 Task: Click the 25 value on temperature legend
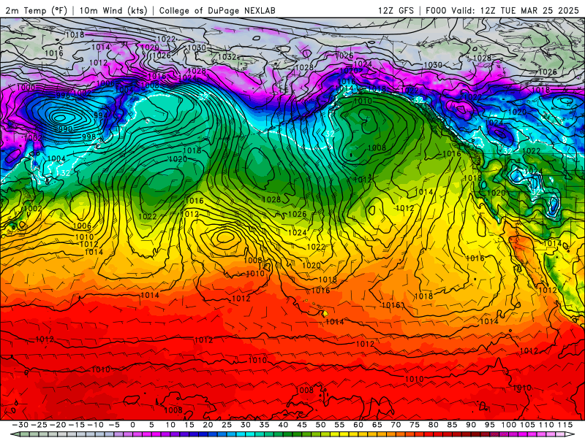227,425
